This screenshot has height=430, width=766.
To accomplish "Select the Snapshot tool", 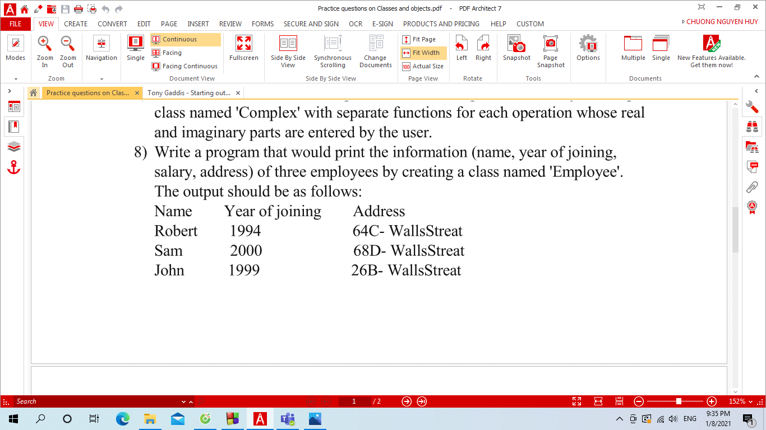I will point(515,49).
